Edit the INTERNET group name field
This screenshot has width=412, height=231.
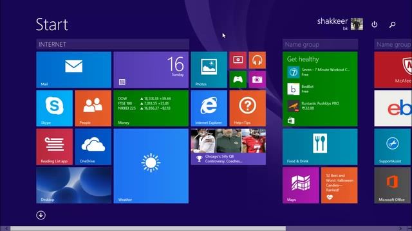(113, 44)
